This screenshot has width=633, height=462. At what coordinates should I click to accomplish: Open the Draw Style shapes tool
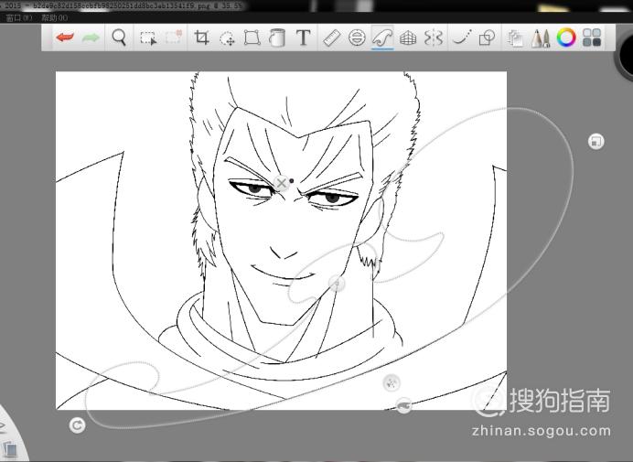(x=487, y=38)
